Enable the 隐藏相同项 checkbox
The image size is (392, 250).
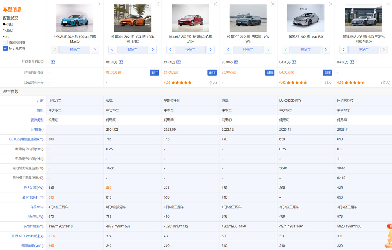coord(5,42)
